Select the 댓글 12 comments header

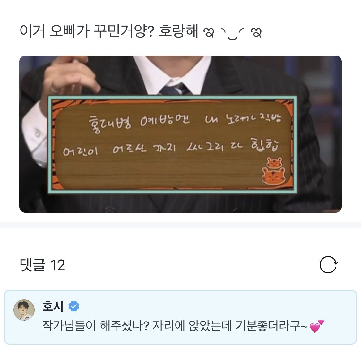coord(42,265)
